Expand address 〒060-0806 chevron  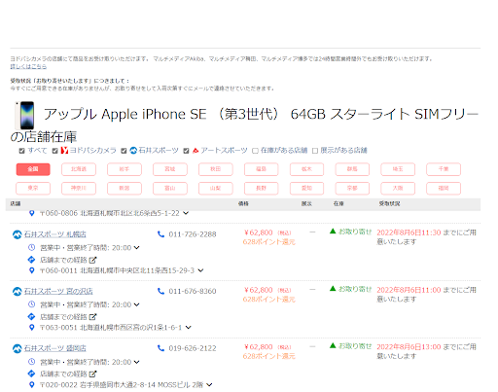pos(186,213)
